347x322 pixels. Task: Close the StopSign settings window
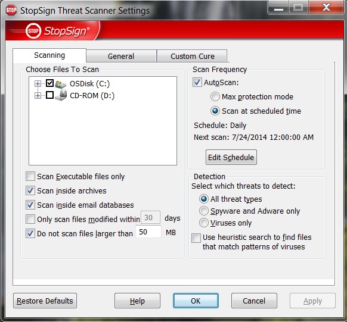(326, 8)
